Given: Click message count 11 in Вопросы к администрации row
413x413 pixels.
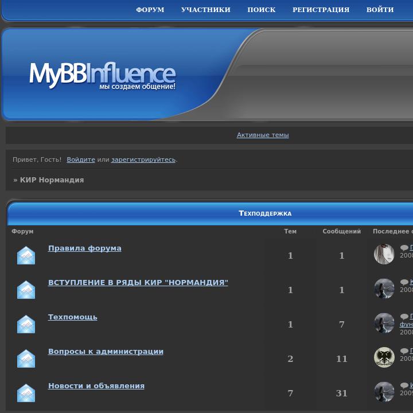Looking at the screenshot, I should tap(342, 359).
